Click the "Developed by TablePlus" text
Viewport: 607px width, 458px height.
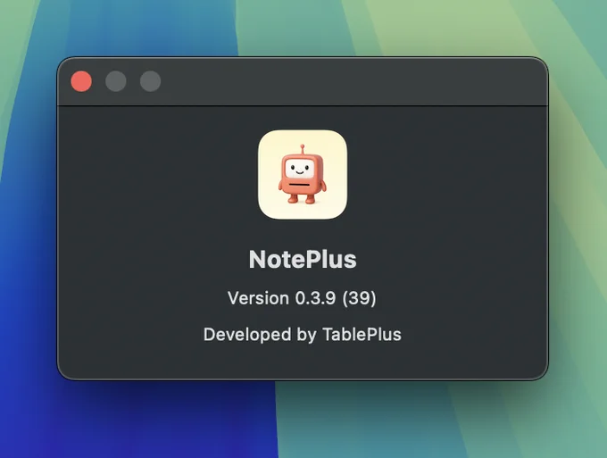(x=303, y=335)
